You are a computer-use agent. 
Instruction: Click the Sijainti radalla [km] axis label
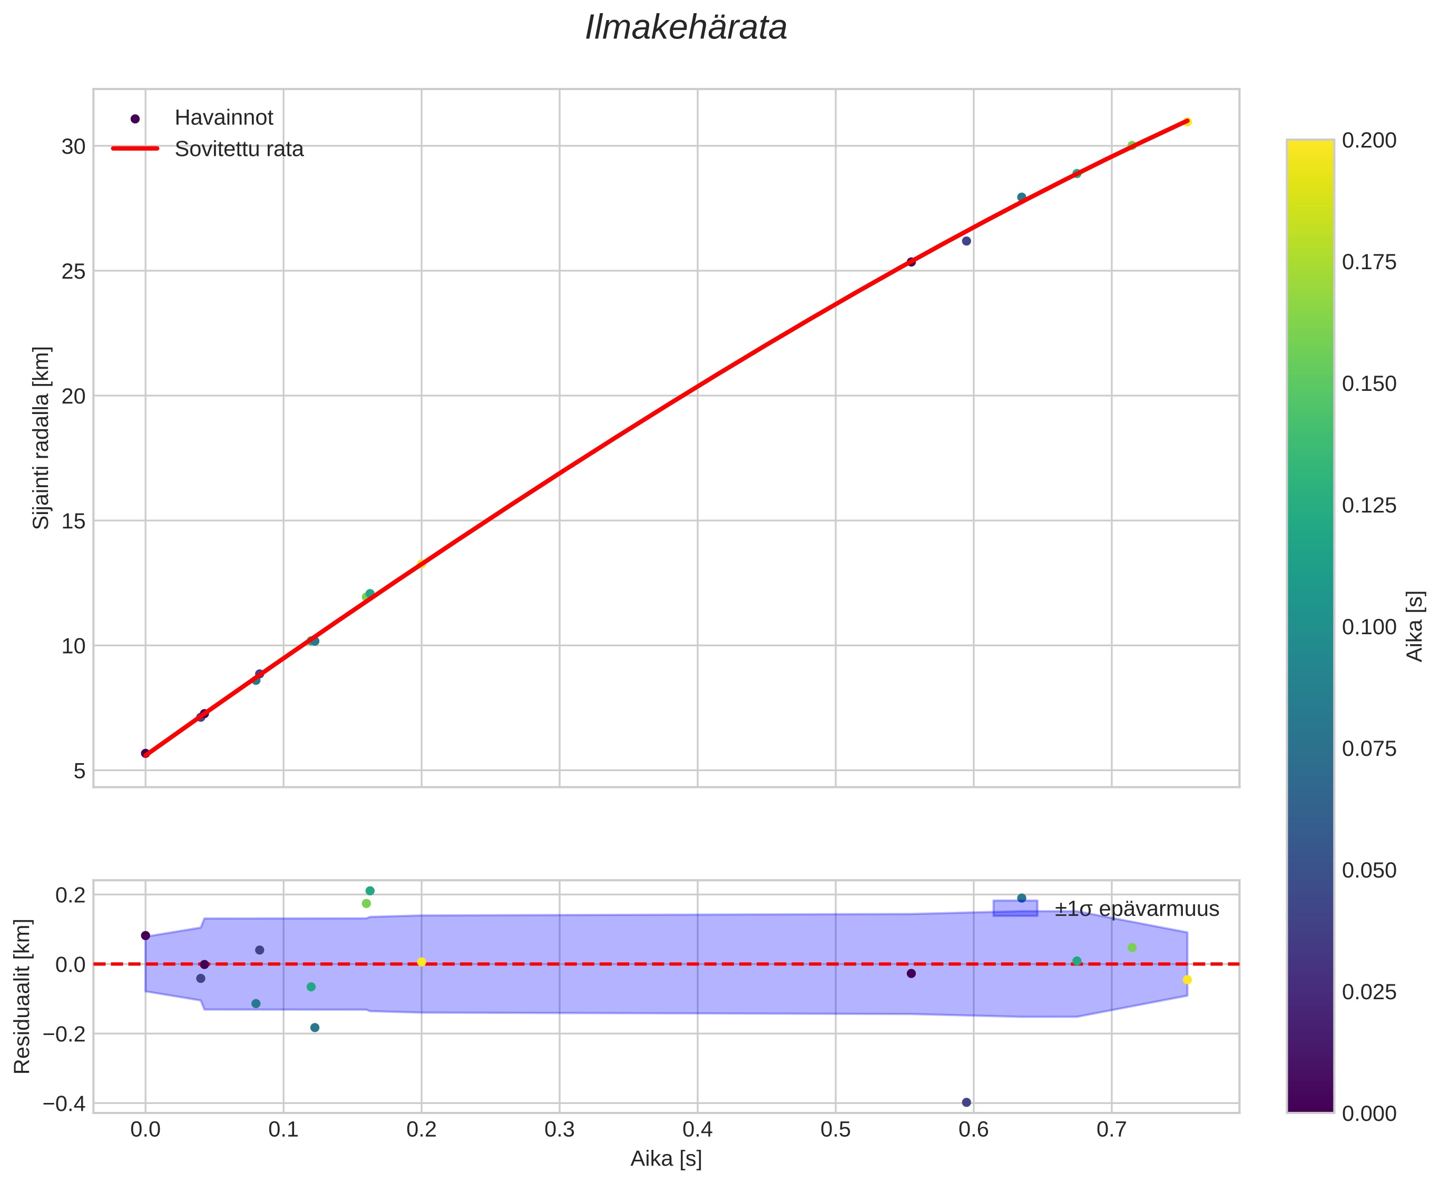[42, 438]
